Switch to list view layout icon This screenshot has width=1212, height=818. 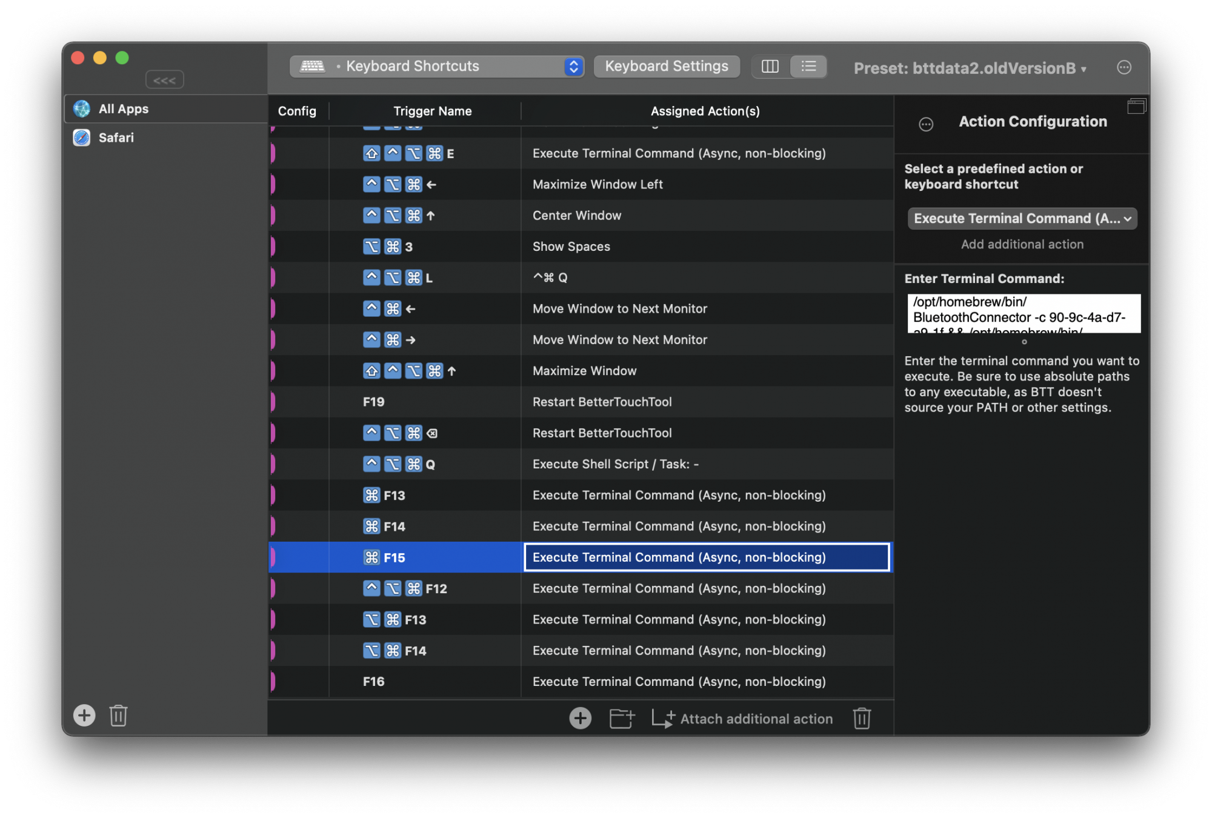tap(808, 67)
